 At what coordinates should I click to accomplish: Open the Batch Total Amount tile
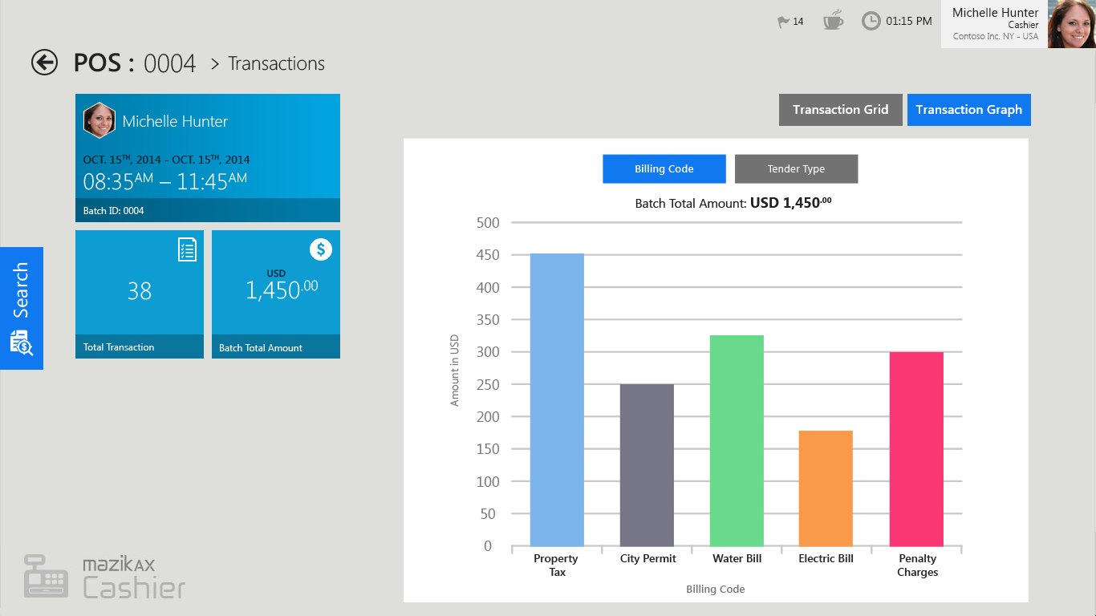pos(275,294)
